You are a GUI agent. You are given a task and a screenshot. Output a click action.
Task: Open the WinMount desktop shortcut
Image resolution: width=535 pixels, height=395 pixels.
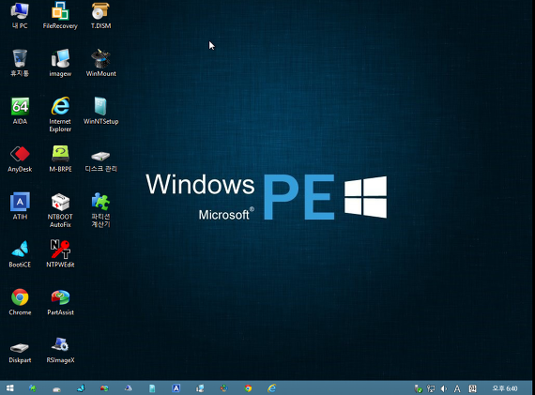(100, 63)
